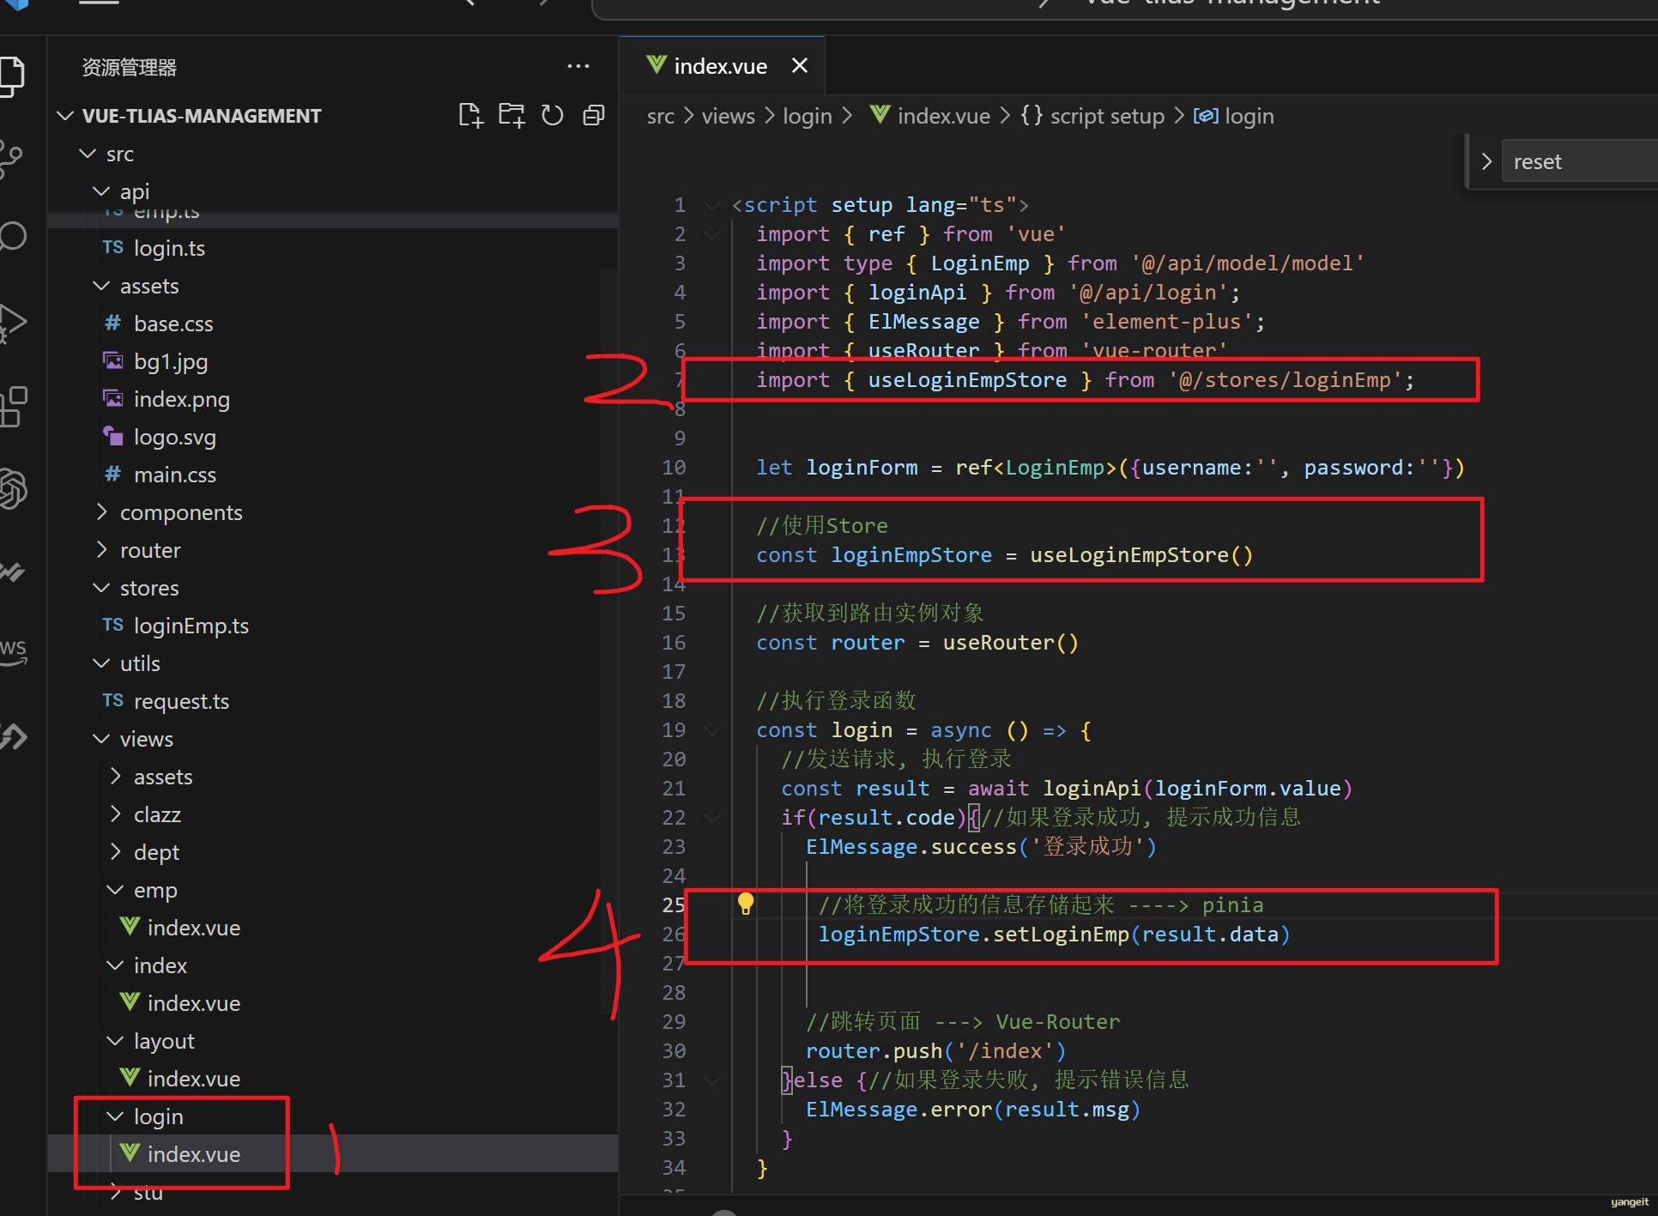Collapse the VUE-TLIAS-MANAGEMENT root folder
This screenshot has width=1658, height=1216.
pos(65,115)
